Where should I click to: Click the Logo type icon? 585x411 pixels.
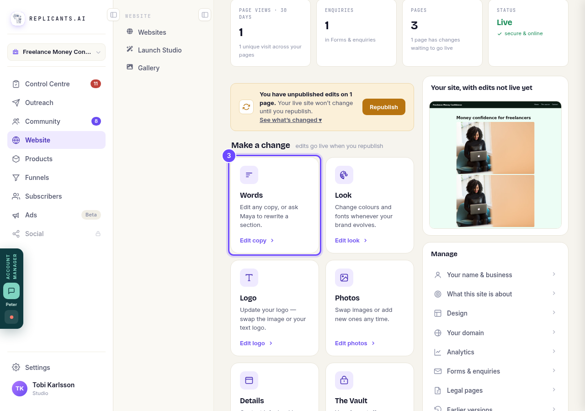click(249, 278)
